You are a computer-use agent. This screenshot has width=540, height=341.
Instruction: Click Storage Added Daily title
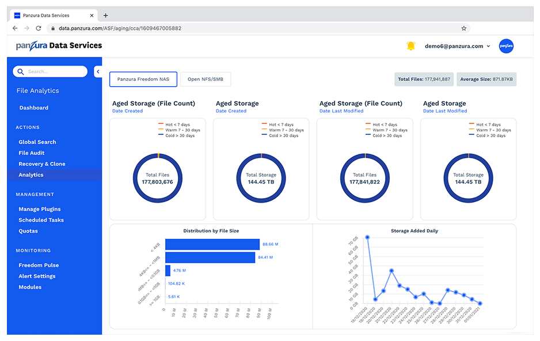(x=414, y=231)
